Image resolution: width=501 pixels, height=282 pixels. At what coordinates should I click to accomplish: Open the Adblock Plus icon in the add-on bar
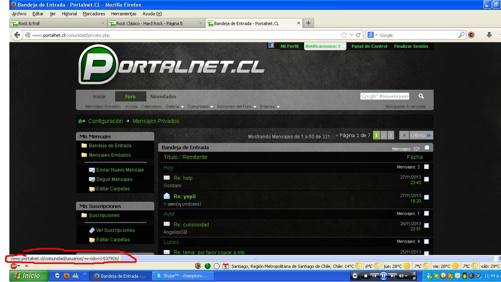(13, 266)
